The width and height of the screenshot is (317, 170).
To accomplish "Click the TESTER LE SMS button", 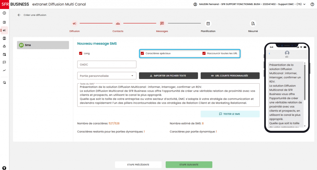I will tap(230, 114).
